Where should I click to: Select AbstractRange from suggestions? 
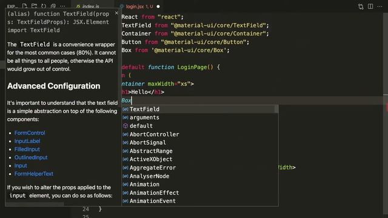click(x=200, y=151)
